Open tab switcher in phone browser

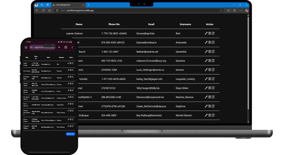click(66, 47)
